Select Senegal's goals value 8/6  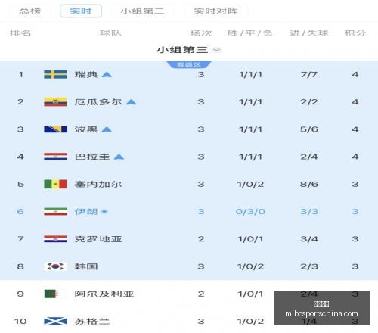[309, 184]
